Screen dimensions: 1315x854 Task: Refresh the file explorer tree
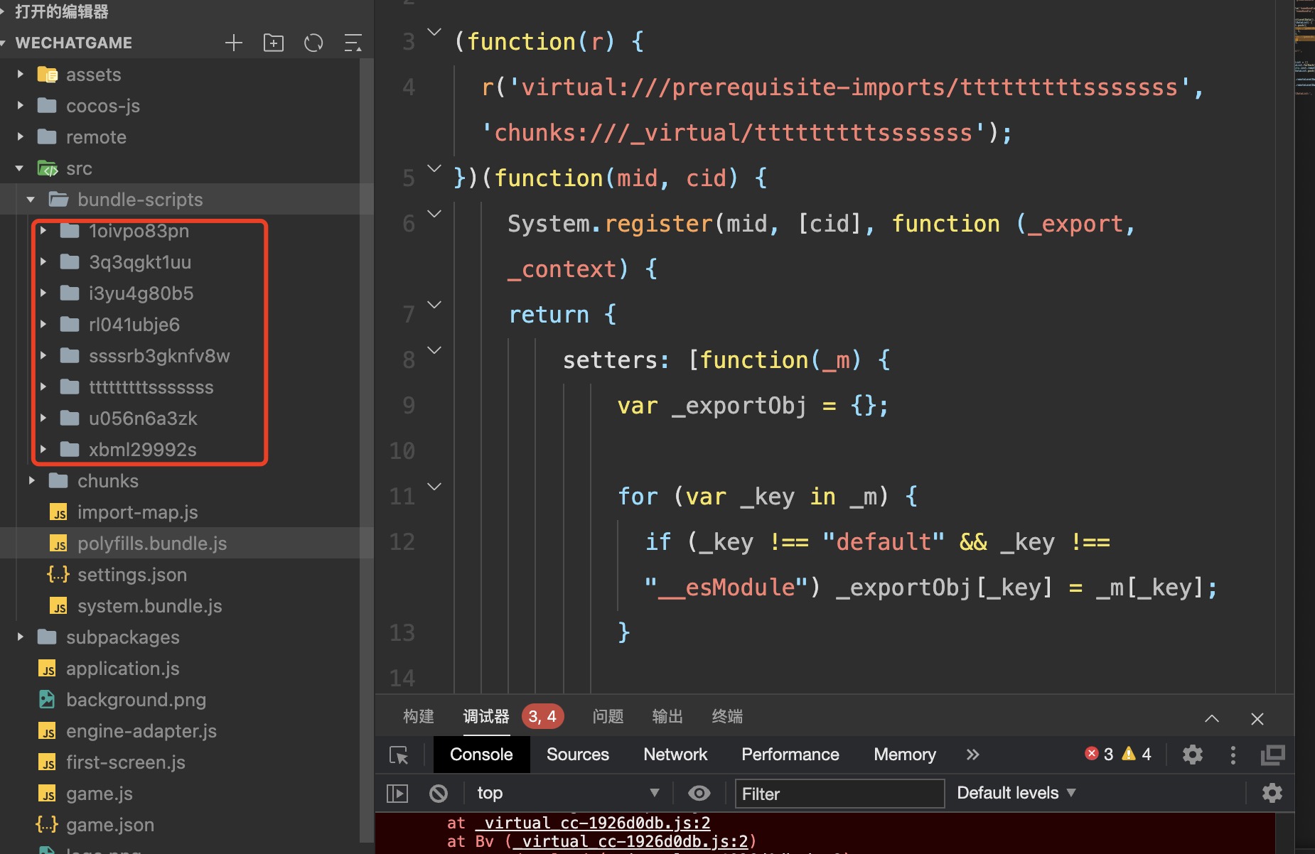313,43
